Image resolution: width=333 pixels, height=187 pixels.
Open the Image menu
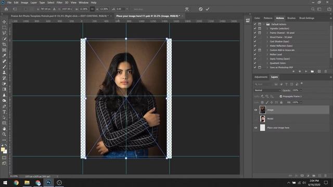click(24, 3)
